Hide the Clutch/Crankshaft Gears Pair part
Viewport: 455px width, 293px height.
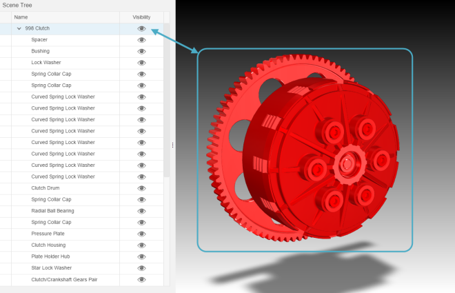[x=141, y=279]
